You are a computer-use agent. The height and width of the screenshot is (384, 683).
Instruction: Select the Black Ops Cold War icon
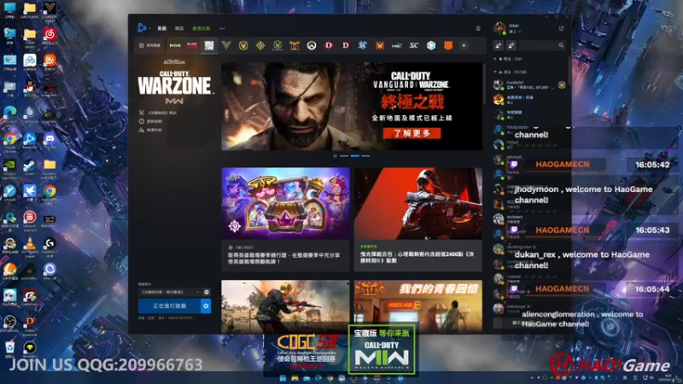(x=192, y=45)
